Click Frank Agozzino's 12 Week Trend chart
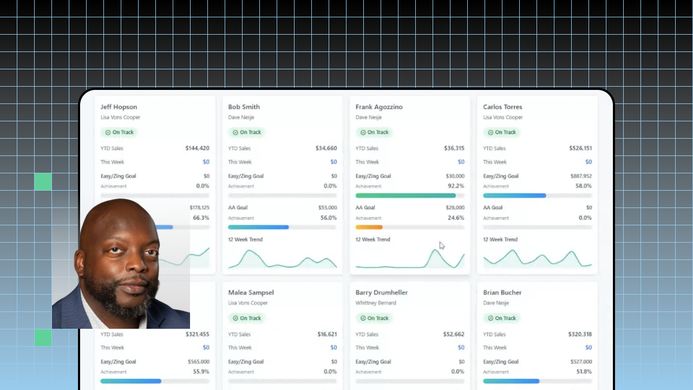Image resolution: width=693 pixels, height=390 pixels. (410, 258)
